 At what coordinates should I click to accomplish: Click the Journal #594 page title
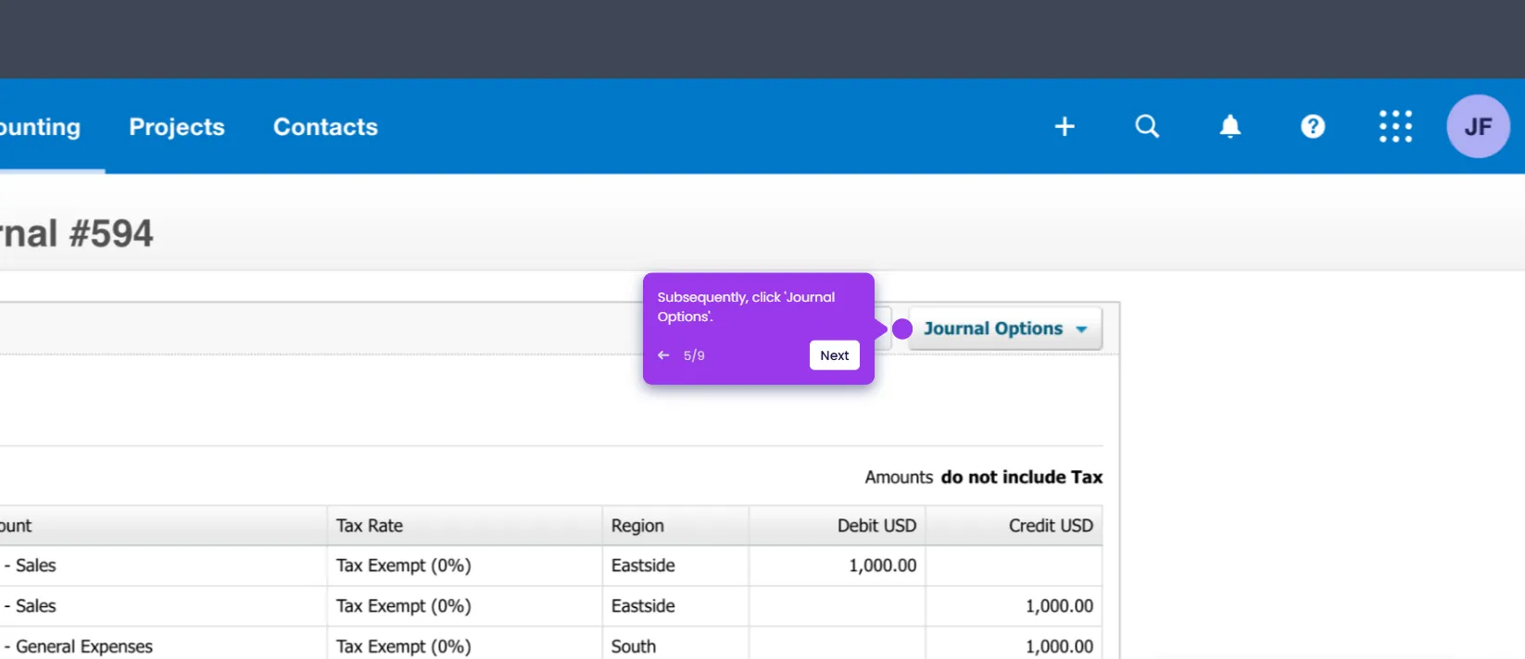tap(76, 233)
